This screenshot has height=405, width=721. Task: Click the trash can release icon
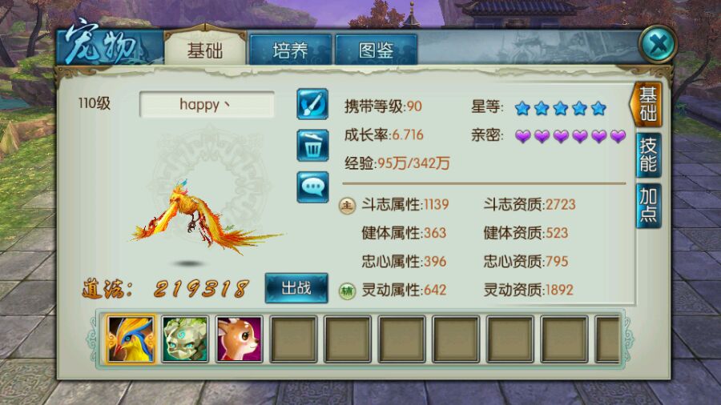click(312, 146)
